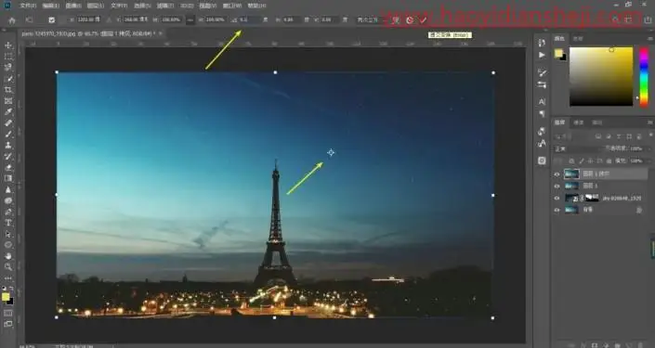Click the Home icon in the options bar

tap(12, 19)
